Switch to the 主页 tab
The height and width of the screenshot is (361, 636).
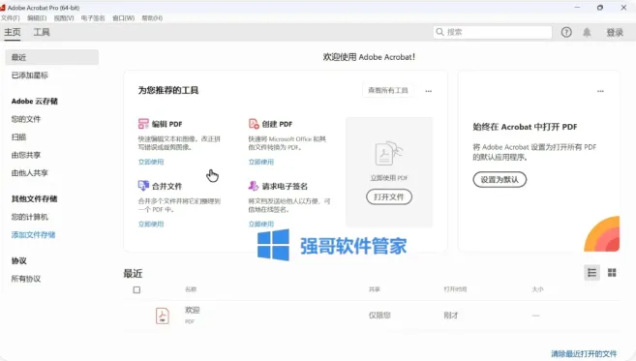coord(13,32)
